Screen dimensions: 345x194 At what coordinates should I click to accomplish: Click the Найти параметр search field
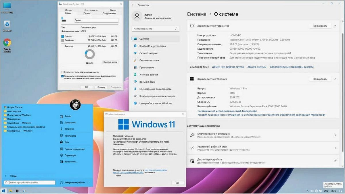156,29
